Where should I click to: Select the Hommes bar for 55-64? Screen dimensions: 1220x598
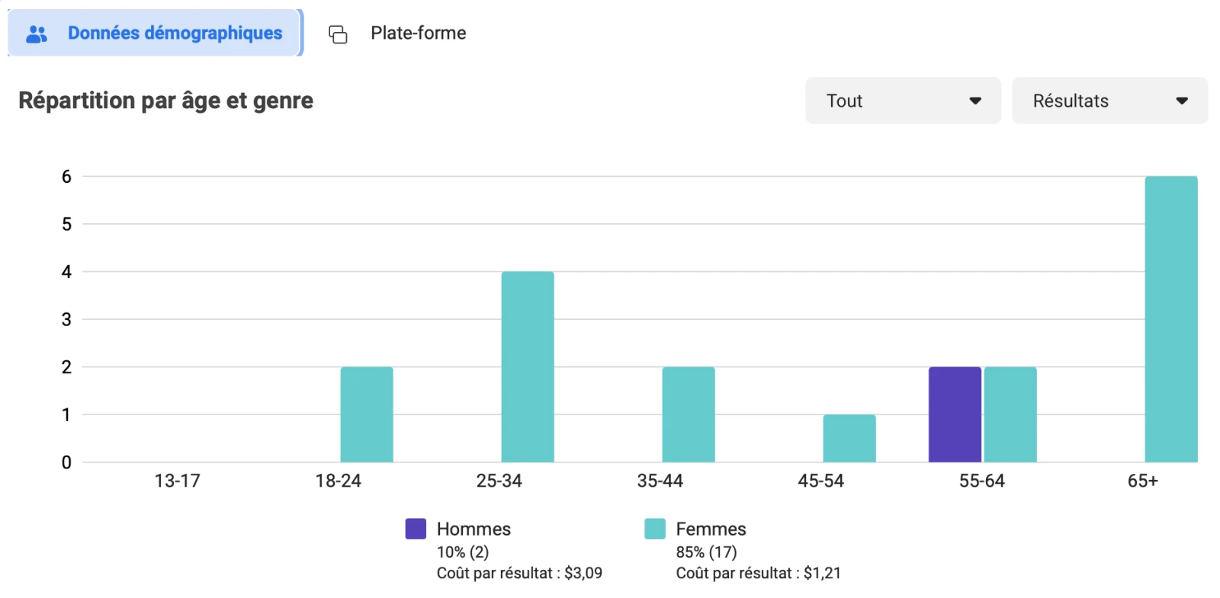pos(955,414)
